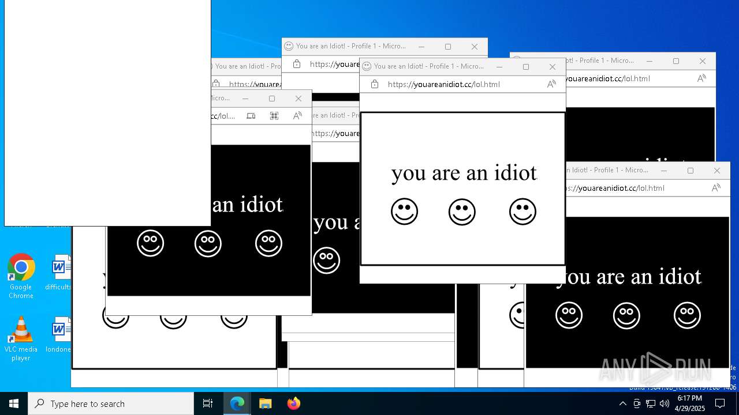Click "https://youare" address in "You are an Idiot! - Pro" window

(x=256, y=84)
